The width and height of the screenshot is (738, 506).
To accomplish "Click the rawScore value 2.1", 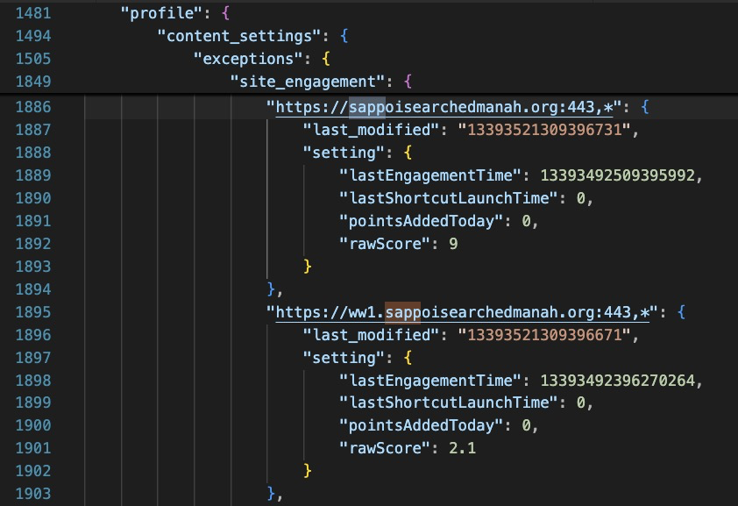I will click(x=462, y=448).
